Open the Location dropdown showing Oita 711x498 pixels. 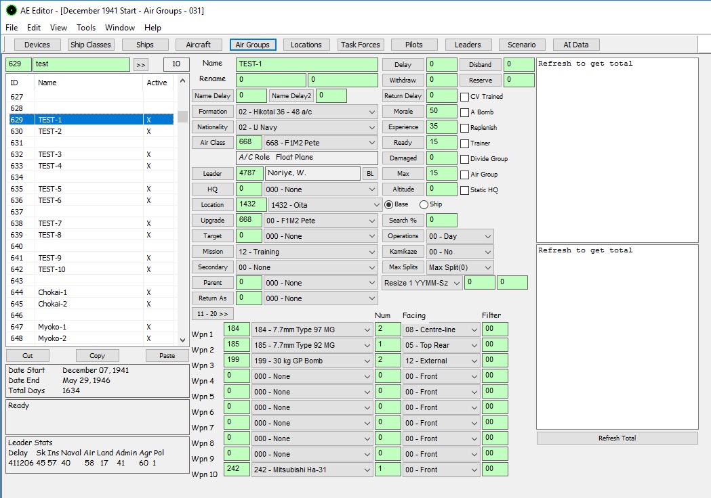325,204
